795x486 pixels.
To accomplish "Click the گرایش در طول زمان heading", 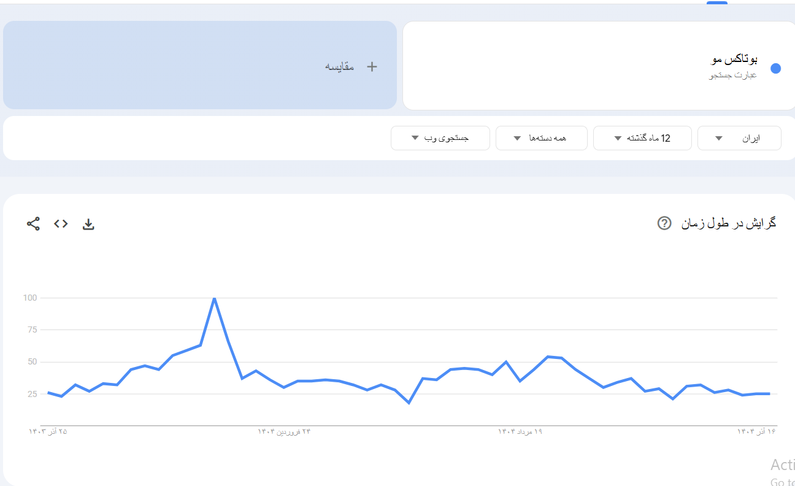I will pyautogui.click(x=729, y=223).
